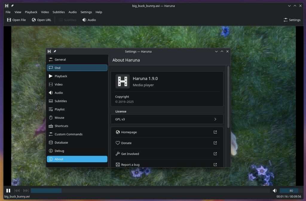
Task: Click the Audio toolbar button
Action: tap(89, 20)
